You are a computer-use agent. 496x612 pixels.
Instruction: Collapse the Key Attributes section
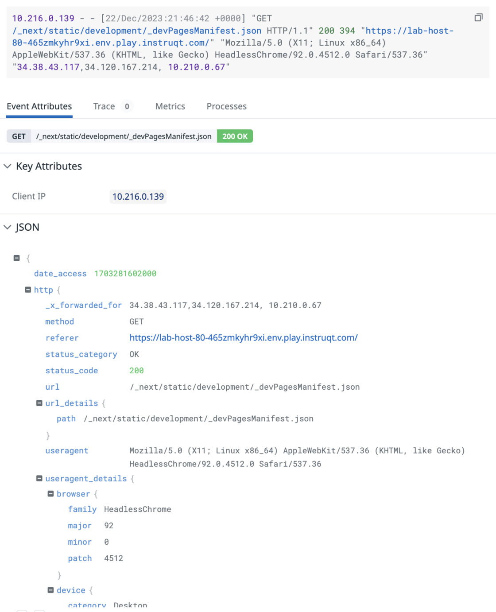tap(8, 166)
